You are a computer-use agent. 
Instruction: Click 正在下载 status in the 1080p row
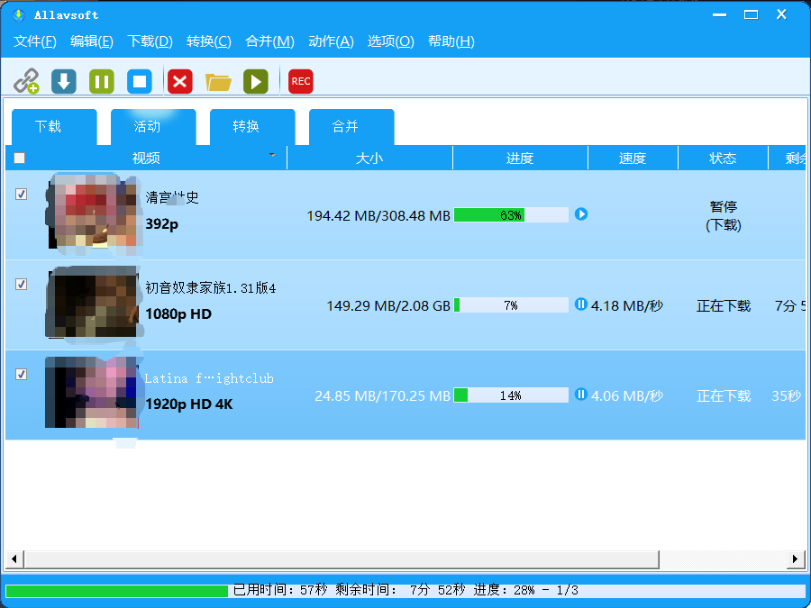pos(723,306)
